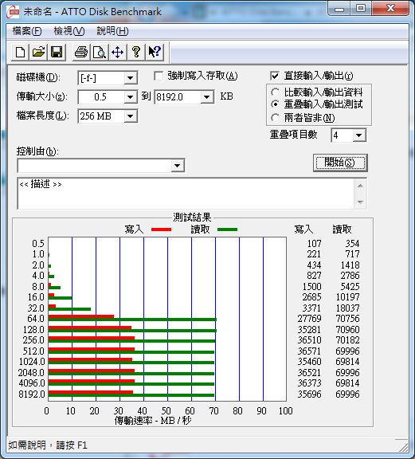Click the read value 354 in first row

352,244
